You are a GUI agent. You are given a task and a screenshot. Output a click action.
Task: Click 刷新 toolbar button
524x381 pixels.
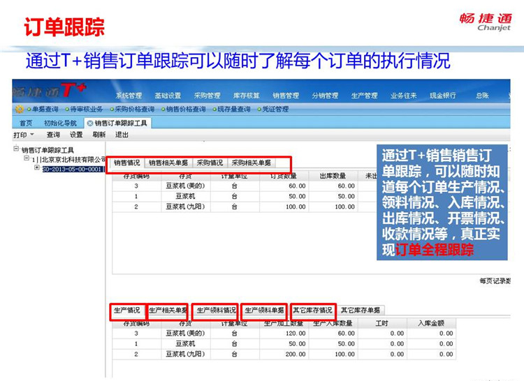[x=99, y=135]
